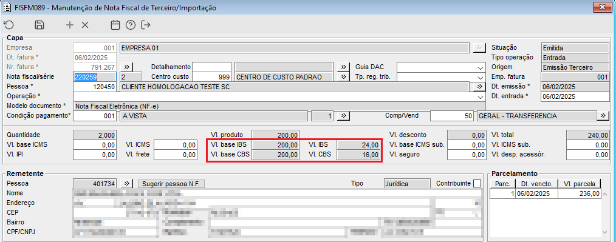Click the Nota fiscal field with 220259
The image size is (616, 242).
pos(95,77)
